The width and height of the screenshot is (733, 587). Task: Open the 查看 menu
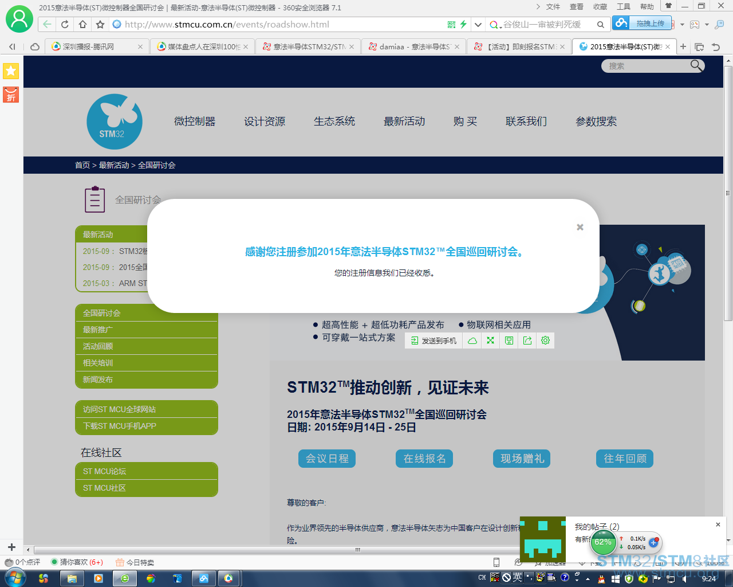pyautogui.click(x=577, y=7)
